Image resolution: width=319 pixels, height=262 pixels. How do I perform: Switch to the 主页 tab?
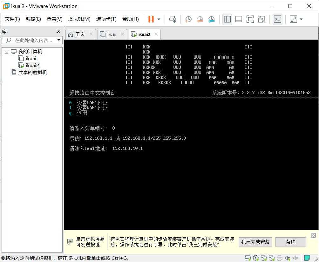[x=80, y=34]
